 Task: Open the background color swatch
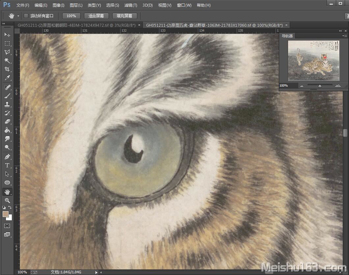pos(10,218)
